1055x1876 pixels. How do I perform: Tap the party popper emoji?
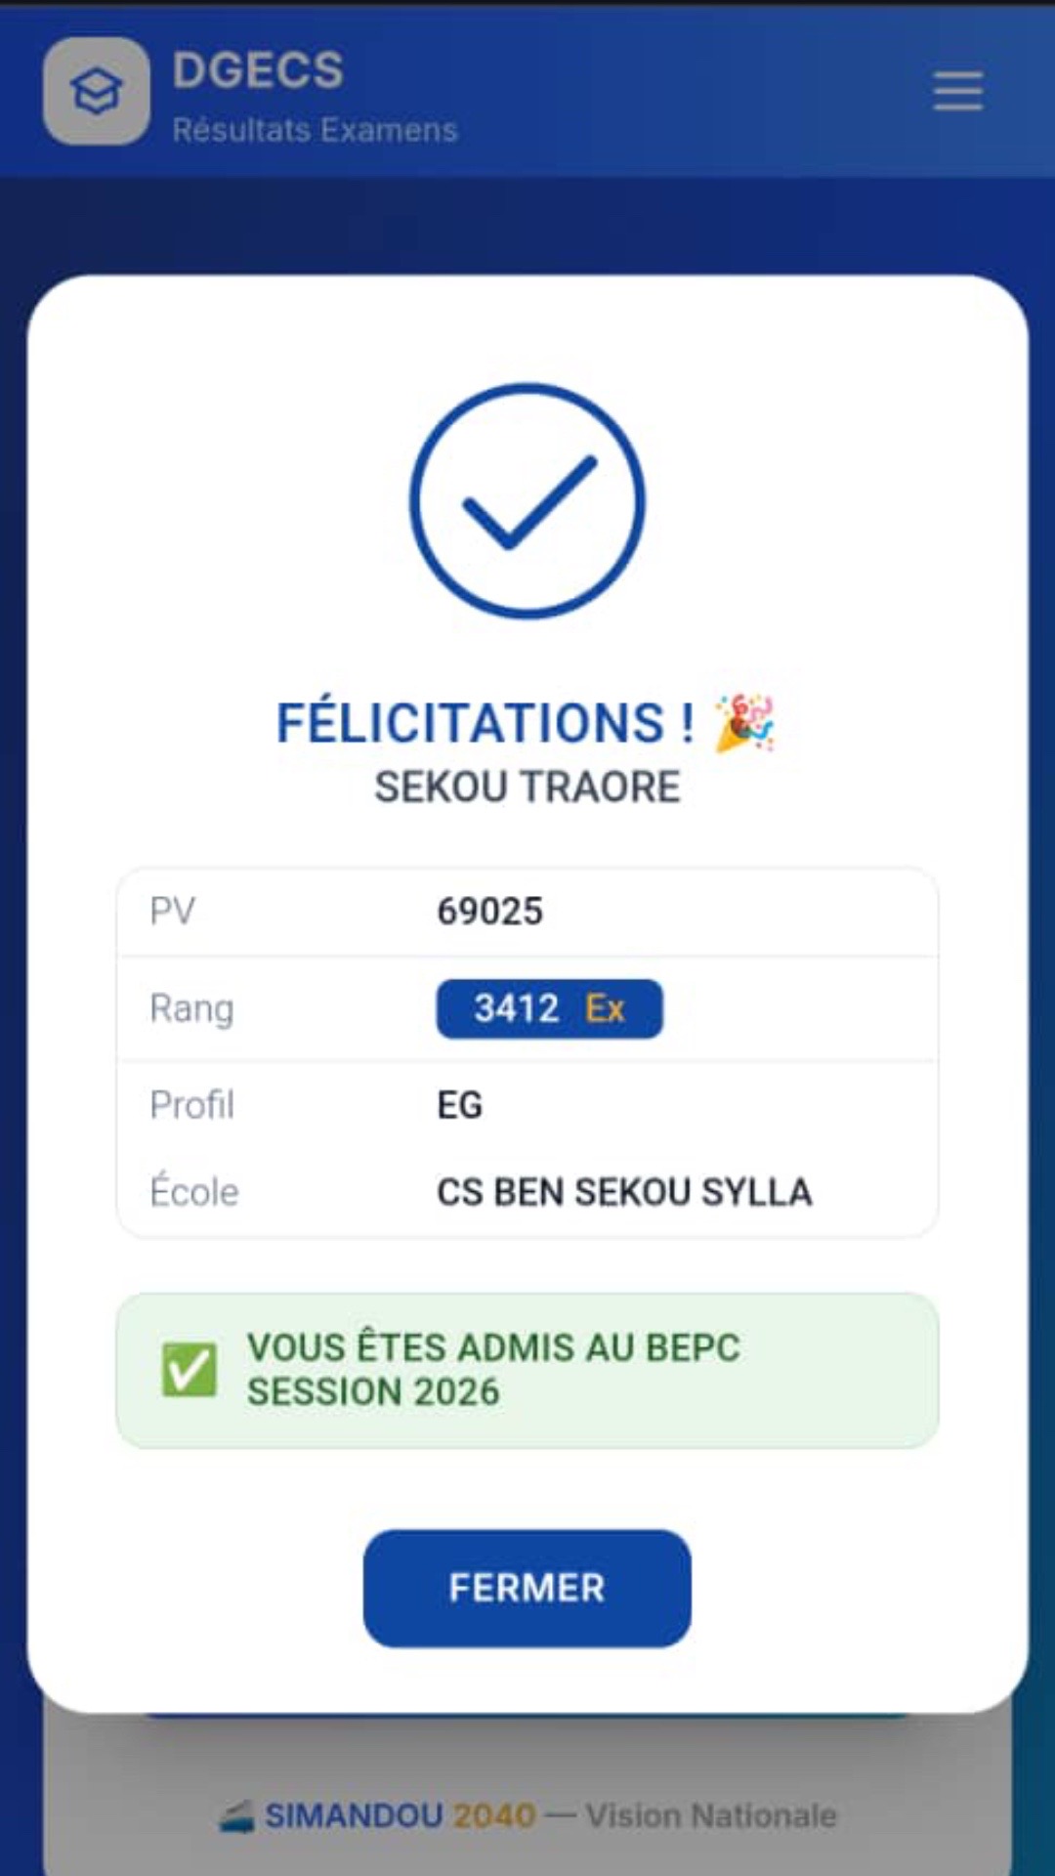tap(744, 723)
